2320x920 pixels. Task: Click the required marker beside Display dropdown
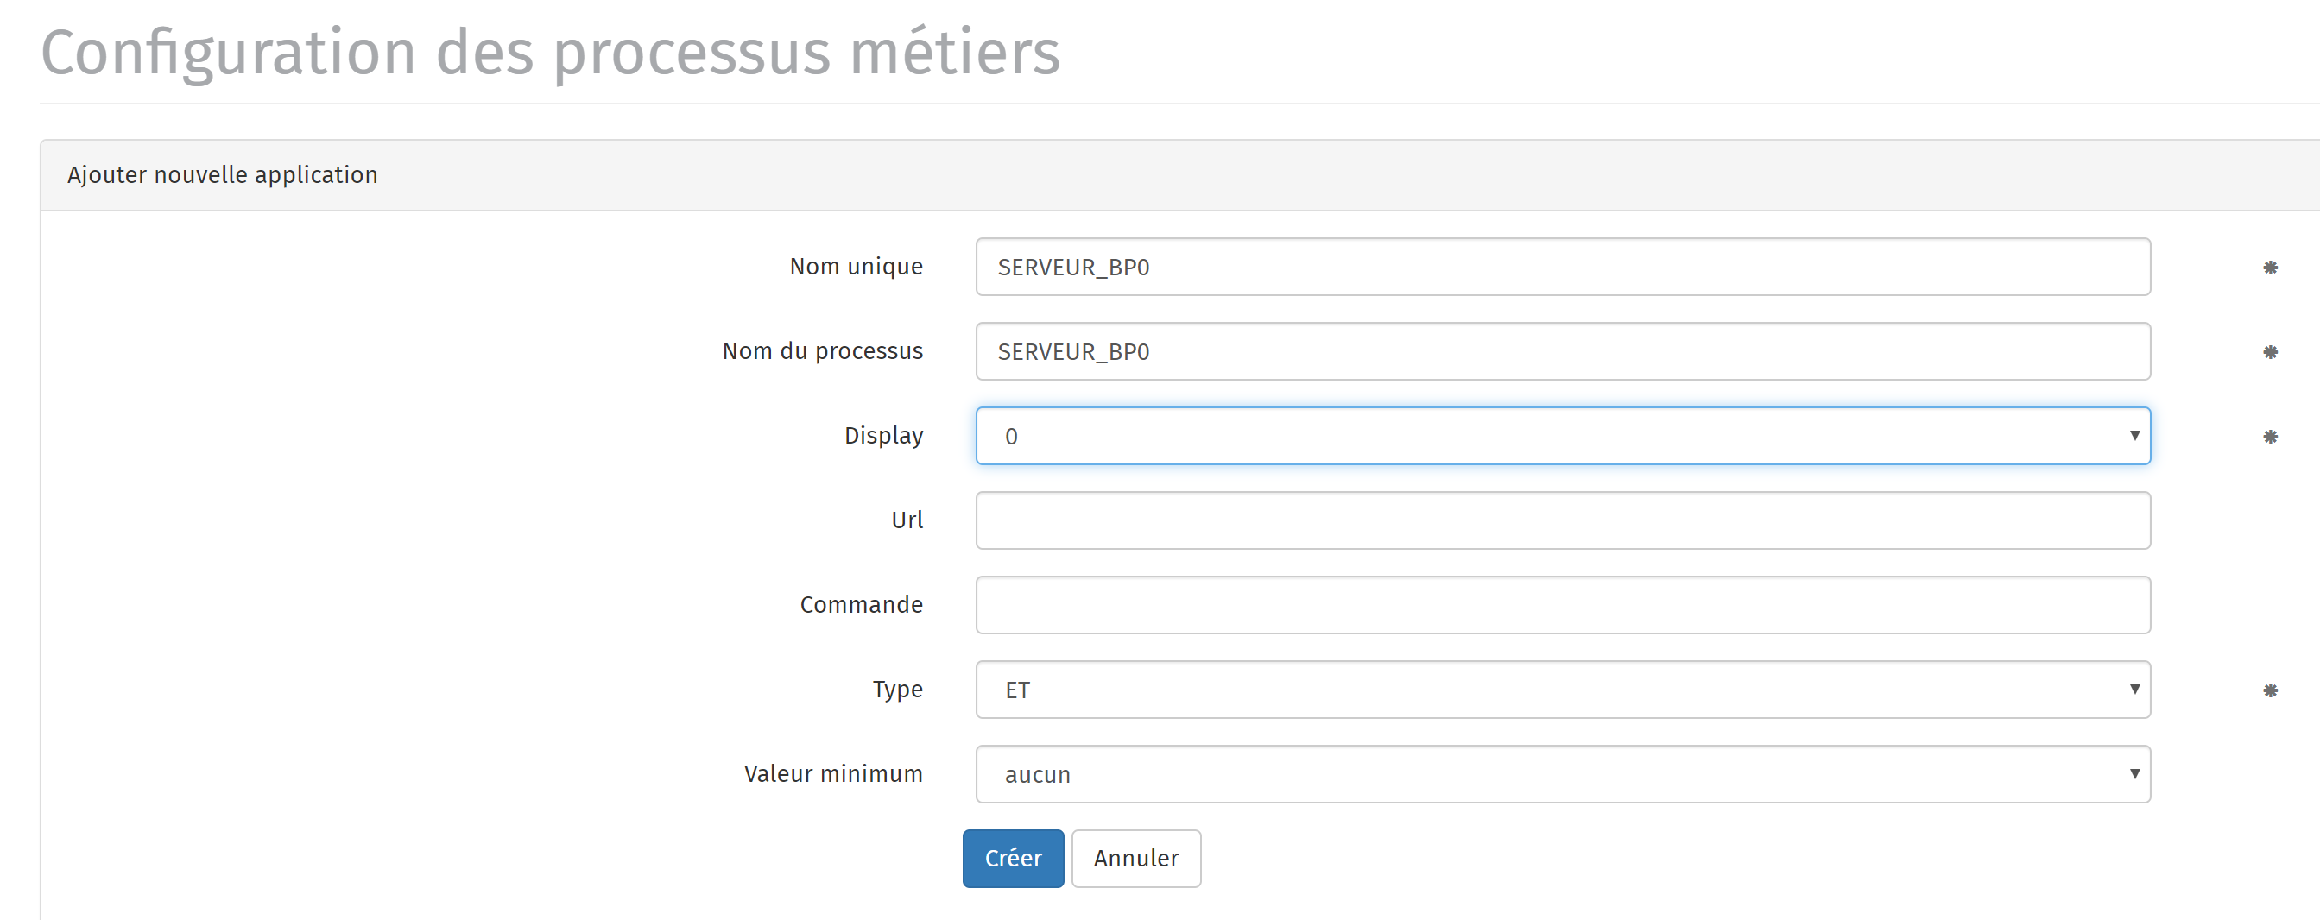2270,437
